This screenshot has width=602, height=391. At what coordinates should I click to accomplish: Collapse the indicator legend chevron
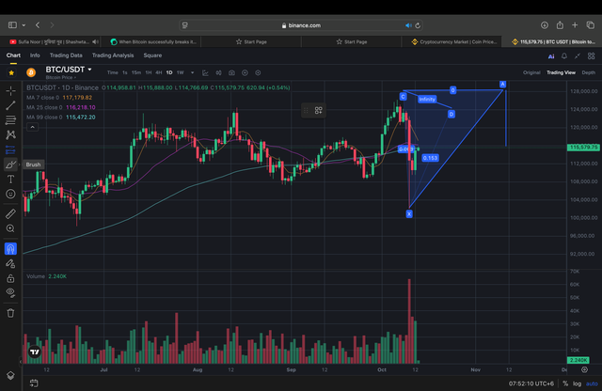32,127
